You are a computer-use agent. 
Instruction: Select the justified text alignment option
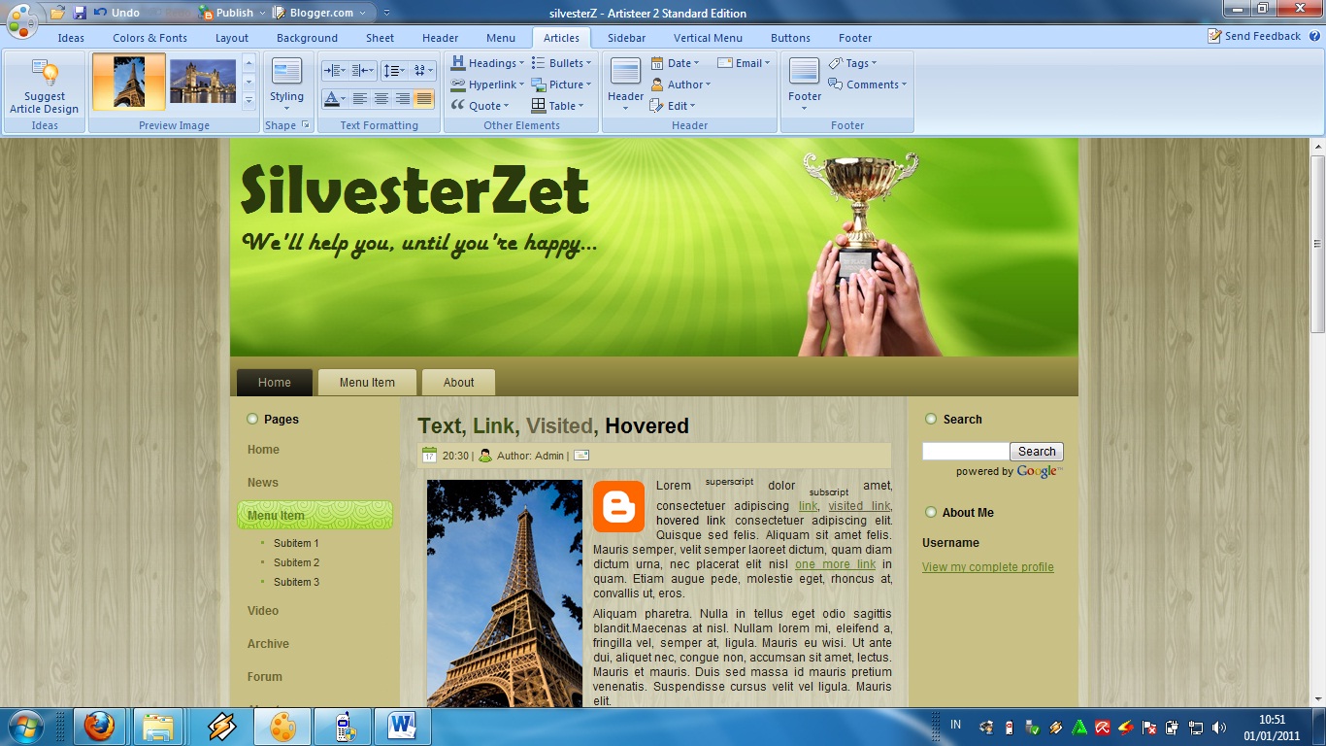[x=424, y=97]
